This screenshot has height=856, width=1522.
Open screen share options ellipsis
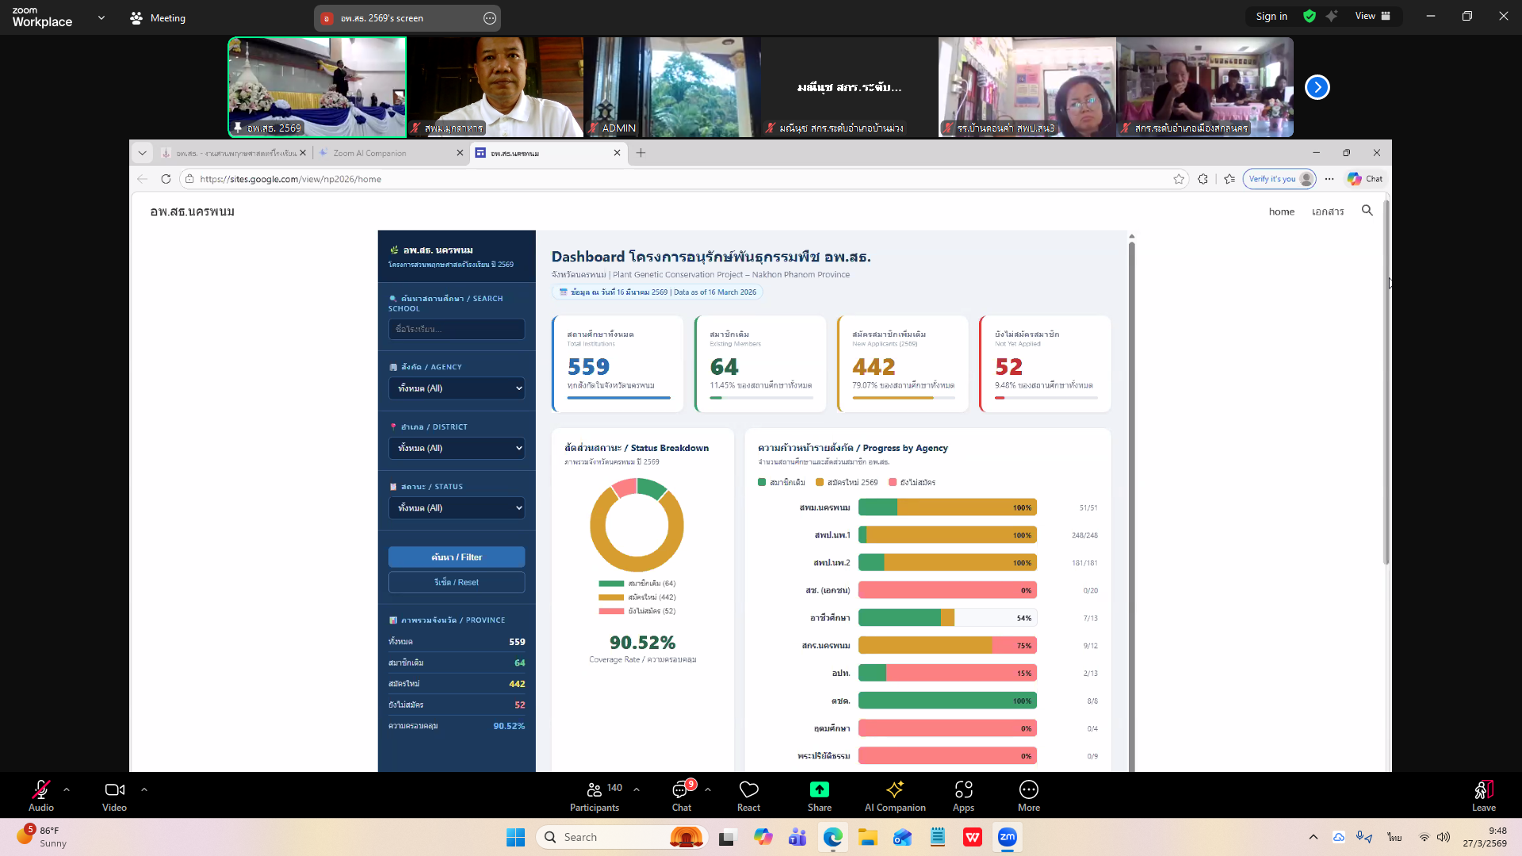coord(490,17)
